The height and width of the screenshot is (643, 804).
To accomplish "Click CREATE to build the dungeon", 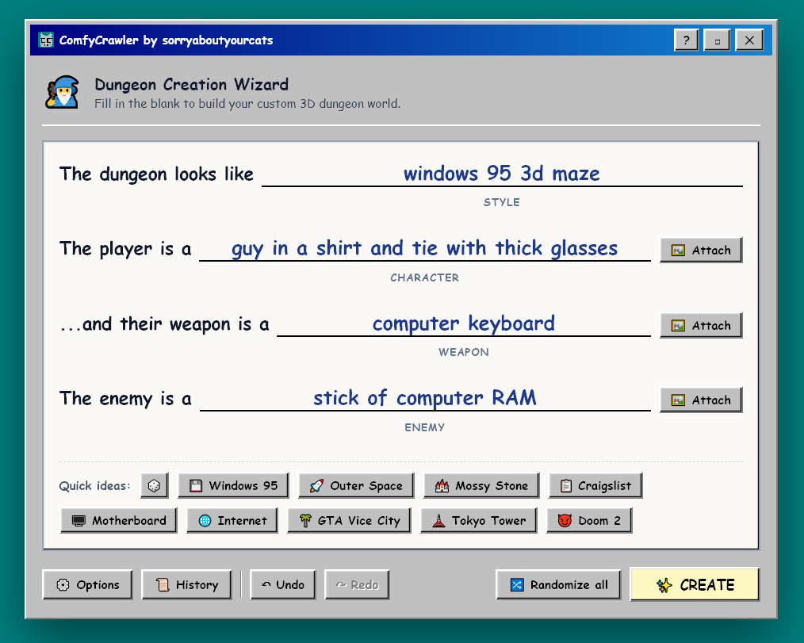I will click(695, 584).
